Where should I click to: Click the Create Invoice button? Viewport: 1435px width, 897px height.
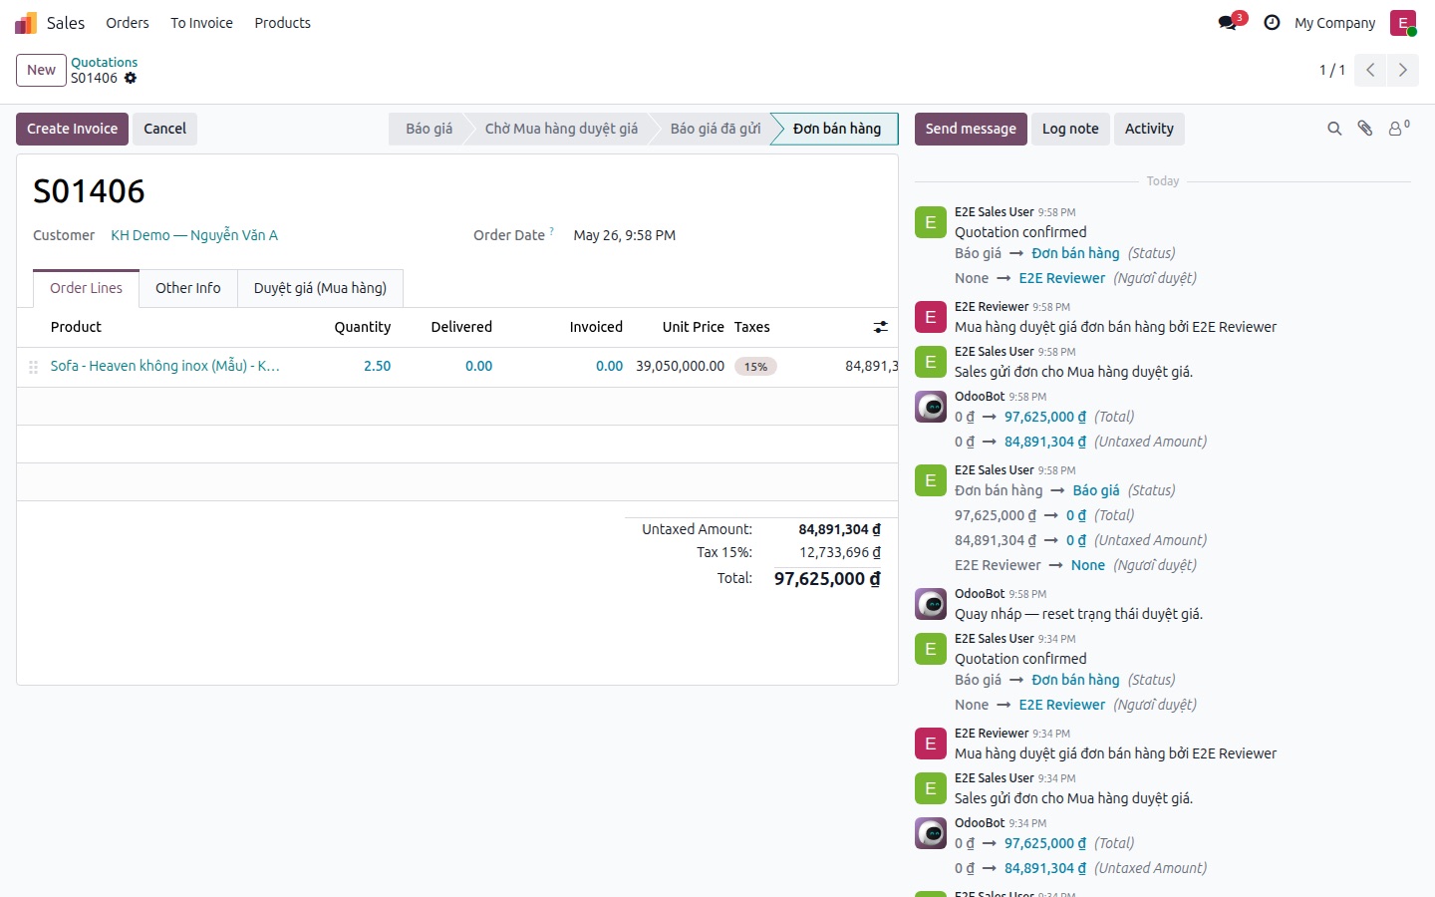coord(72,129)
